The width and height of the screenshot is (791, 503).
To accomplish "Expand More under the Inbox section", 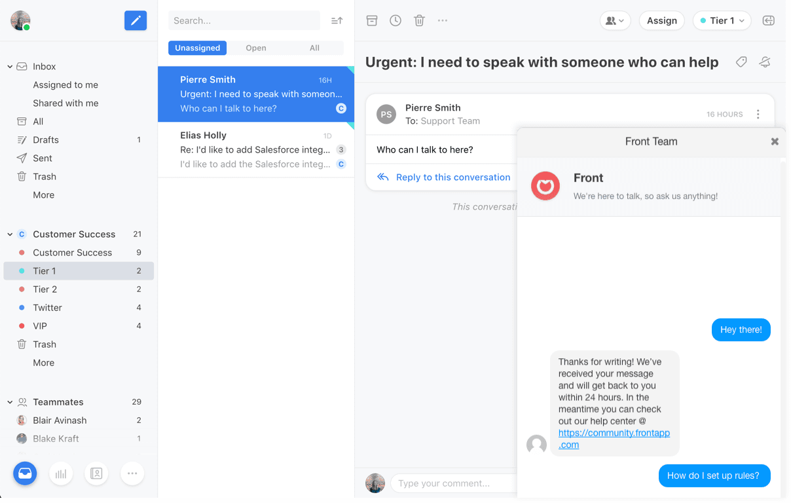I will tap(44, 195).
